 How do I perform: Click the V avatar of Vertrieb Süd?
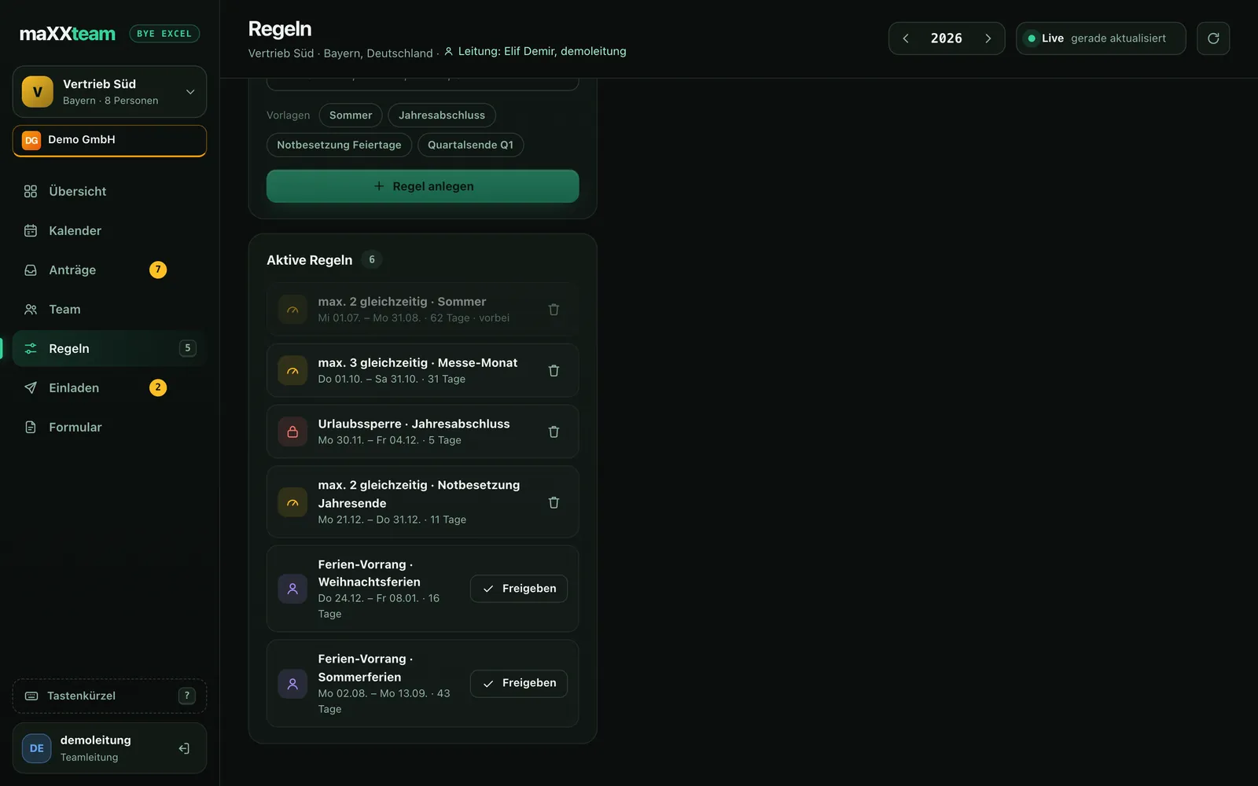point(38,92)
